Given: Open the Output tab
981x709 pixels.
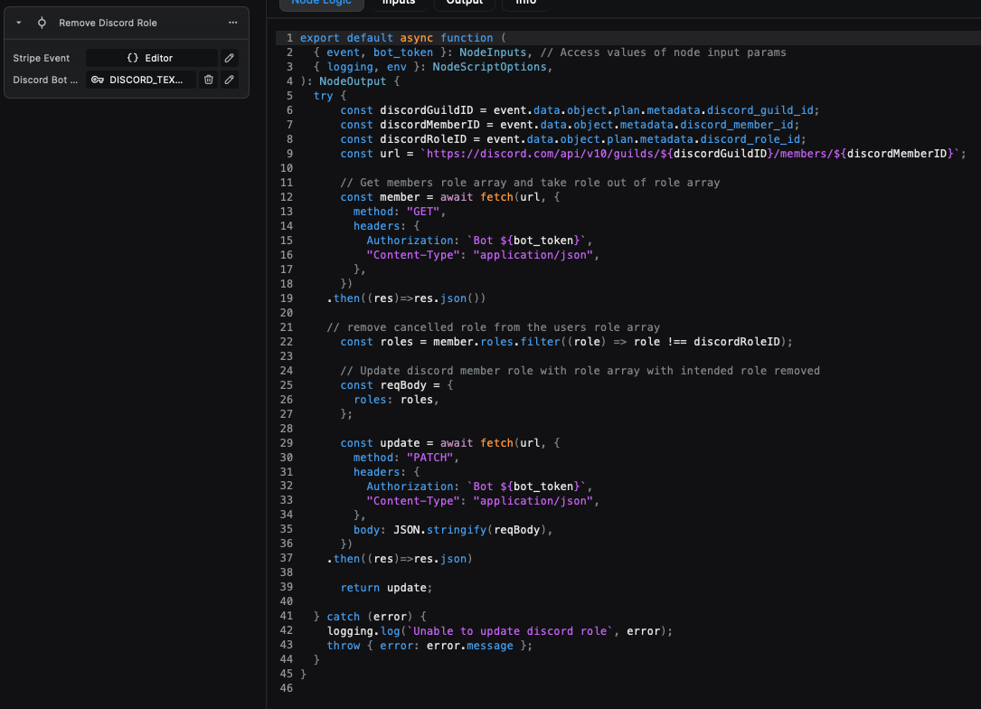Looking at the screenshot, I should pyautogui.click(x=464, y=3).
